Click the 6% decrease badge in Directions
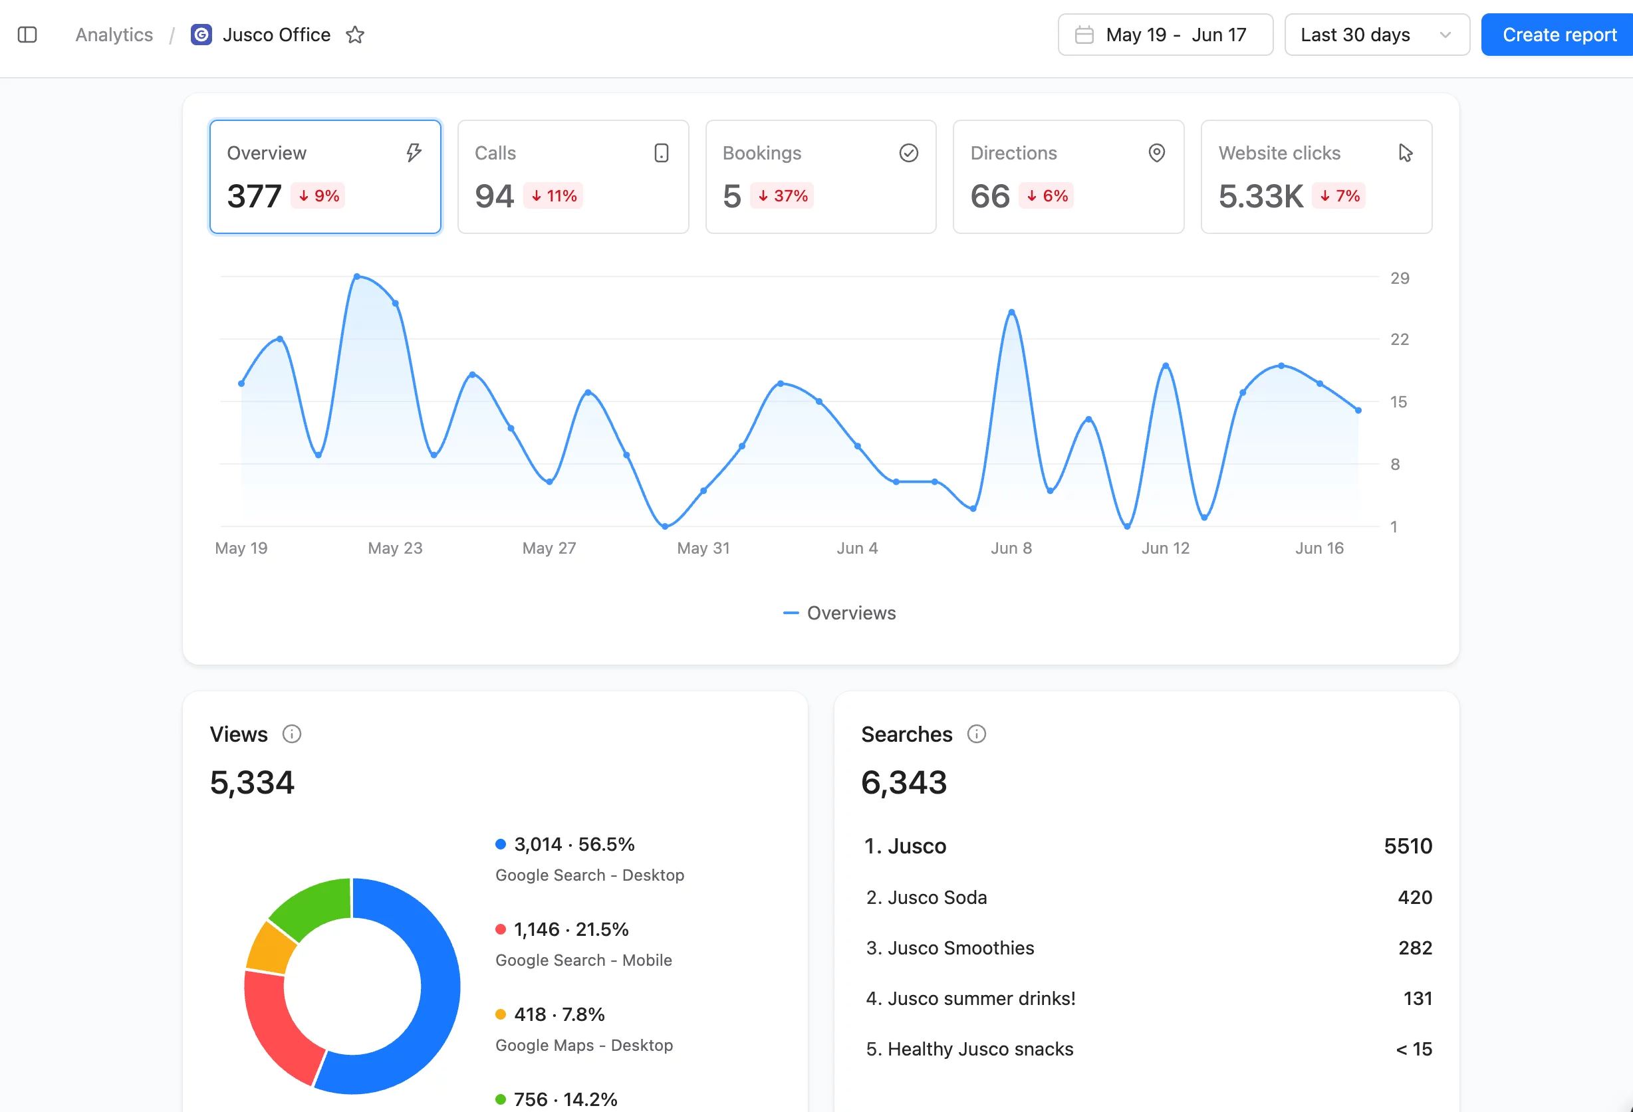 1047,196
